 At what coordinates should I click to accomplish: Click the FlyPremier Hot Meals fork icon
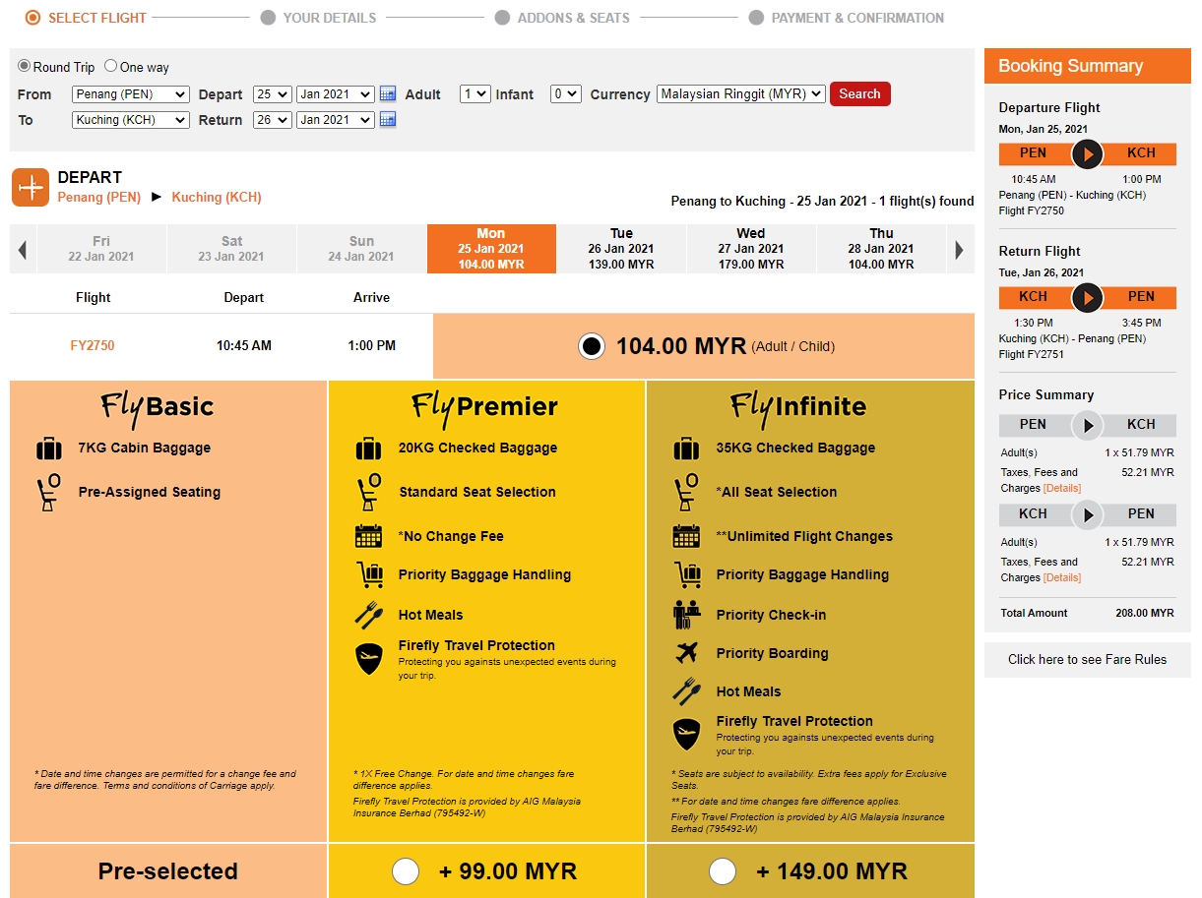click(x=369, y=615)
